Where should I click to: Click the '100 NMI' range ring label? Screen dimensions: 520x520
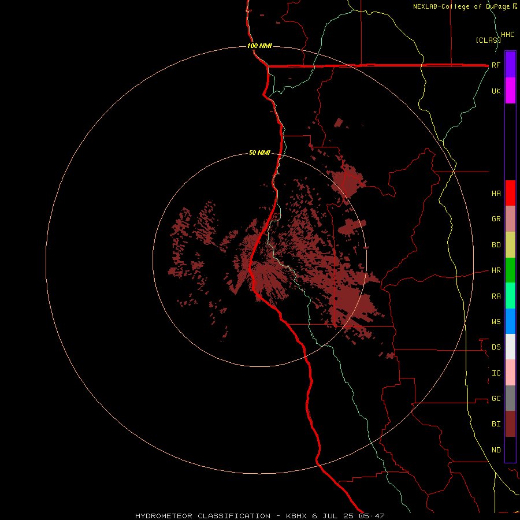[x=259, y=46]
